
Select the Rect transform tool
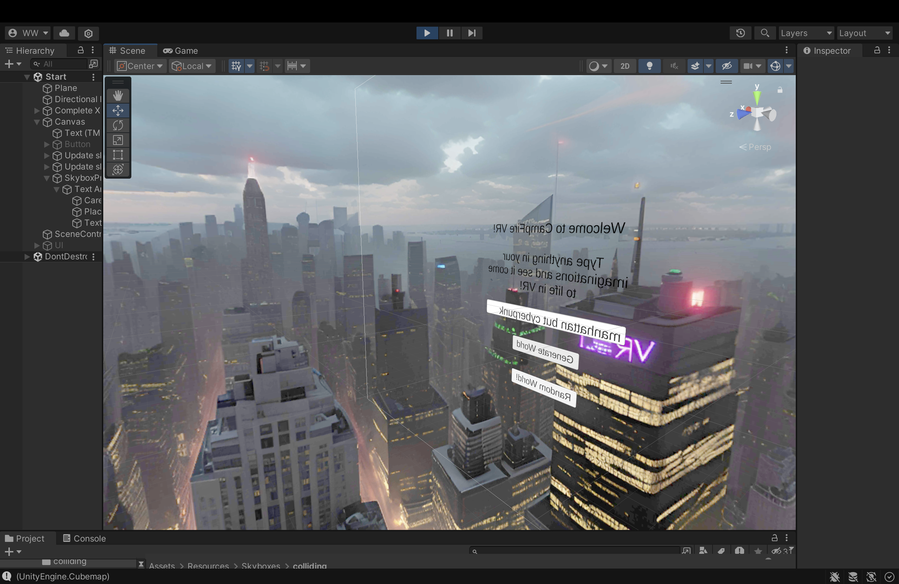click(118, 155)
